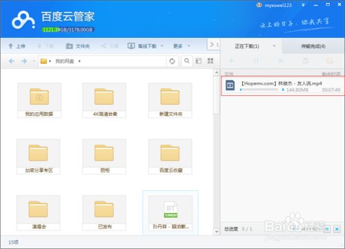Click the 总进度 0/1 progress text
Viewport: 345px width, 249px height.
238,229
